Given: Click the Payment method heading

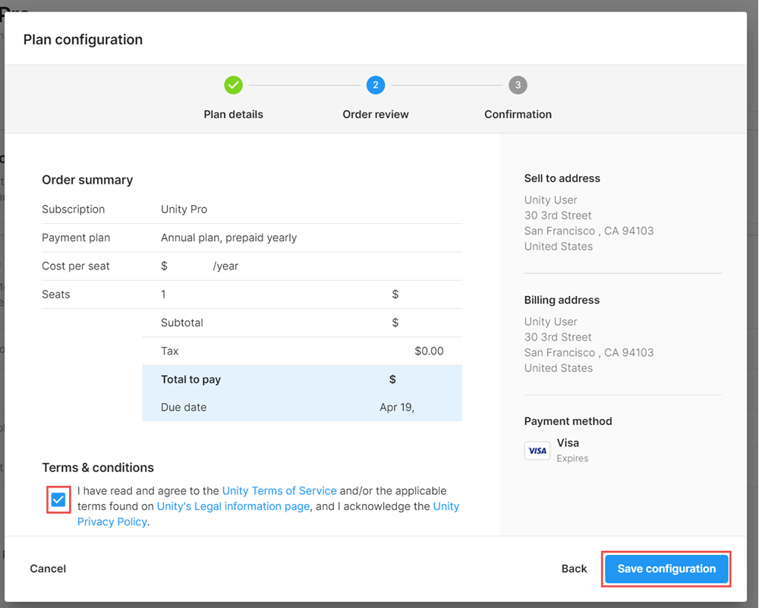Looking at the screenshot, I should tap(568, 421).
